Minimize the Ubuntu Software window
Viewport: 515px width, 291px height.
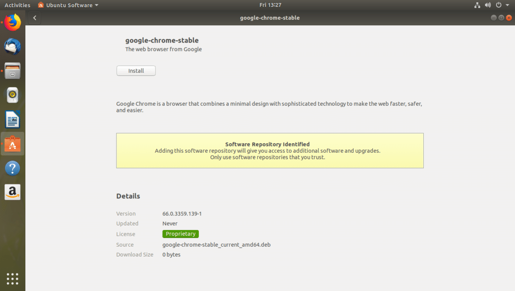(x=494, y=18)
